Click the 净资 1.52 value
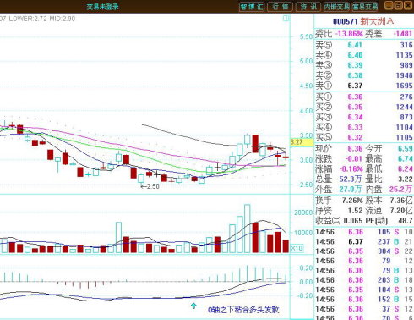414x320 pixels. click(355, 211)
